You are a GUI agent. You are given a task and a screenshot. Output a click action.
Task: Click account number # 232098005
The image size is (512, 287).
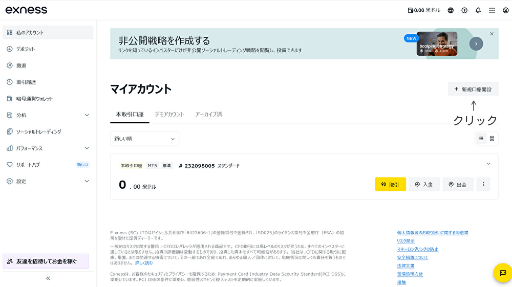tap(197, 166)
